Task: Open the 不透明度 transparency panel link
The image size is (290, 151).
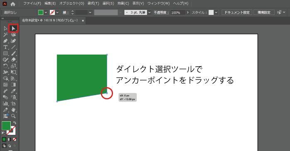Action: coord(161,12)
